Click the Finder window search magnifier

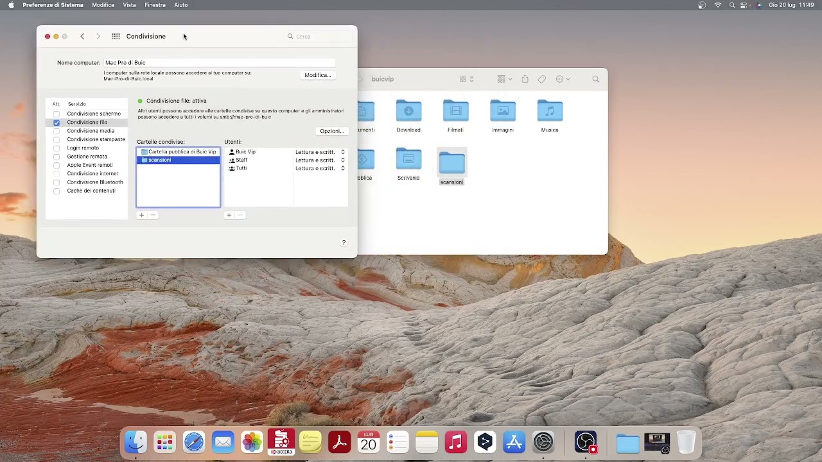coord(596,79)
